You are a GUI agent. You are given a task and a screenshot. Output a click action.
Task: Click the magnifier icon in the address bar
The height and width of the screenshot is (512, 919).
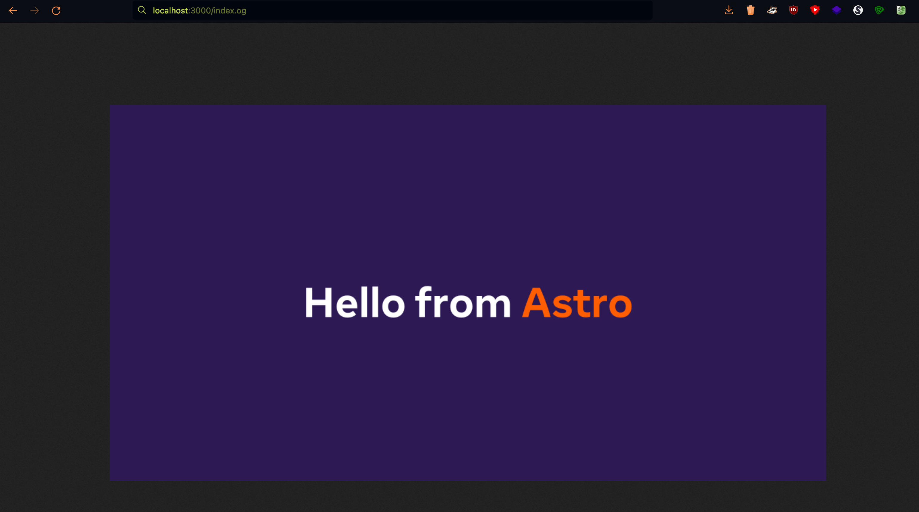[142, 10]
